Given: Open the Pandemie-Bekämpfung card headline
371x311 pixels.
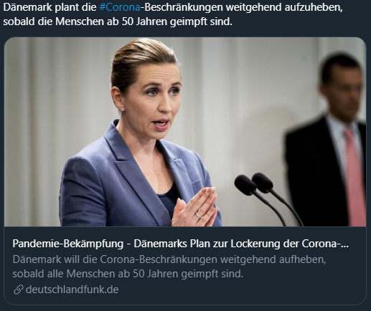Looking at the screenshot, I should pos(181,244).
